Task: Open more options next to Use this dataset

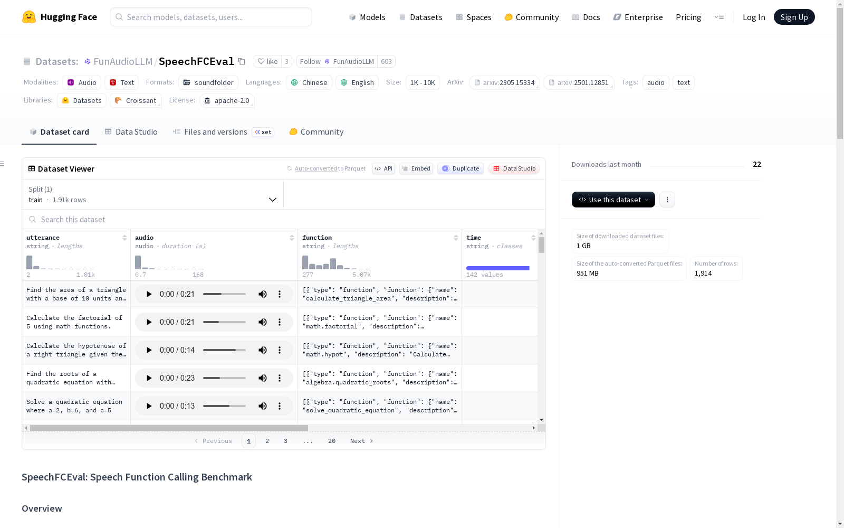Action: [667, 200]
